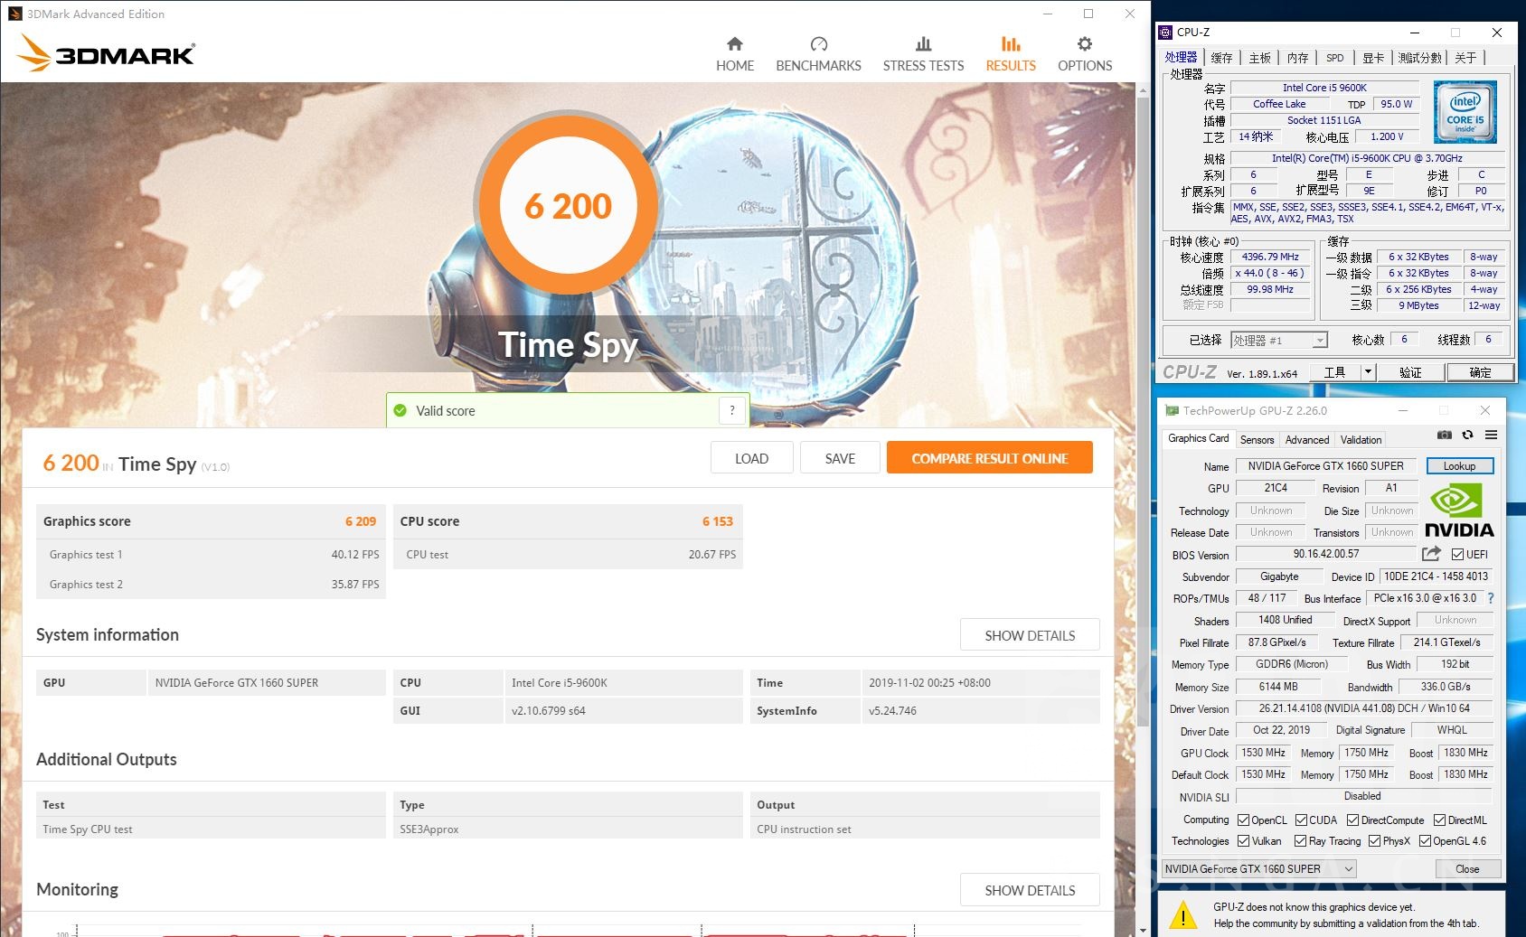Open OPTIONS gear in 3DMark
Image resolution: width=1526 pixels, height=937 pixels.
[1085, 54]
